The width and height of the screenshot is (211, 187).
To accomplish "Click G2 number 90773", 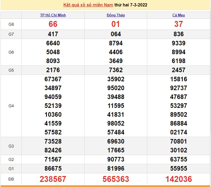I will tap(116, 159).
